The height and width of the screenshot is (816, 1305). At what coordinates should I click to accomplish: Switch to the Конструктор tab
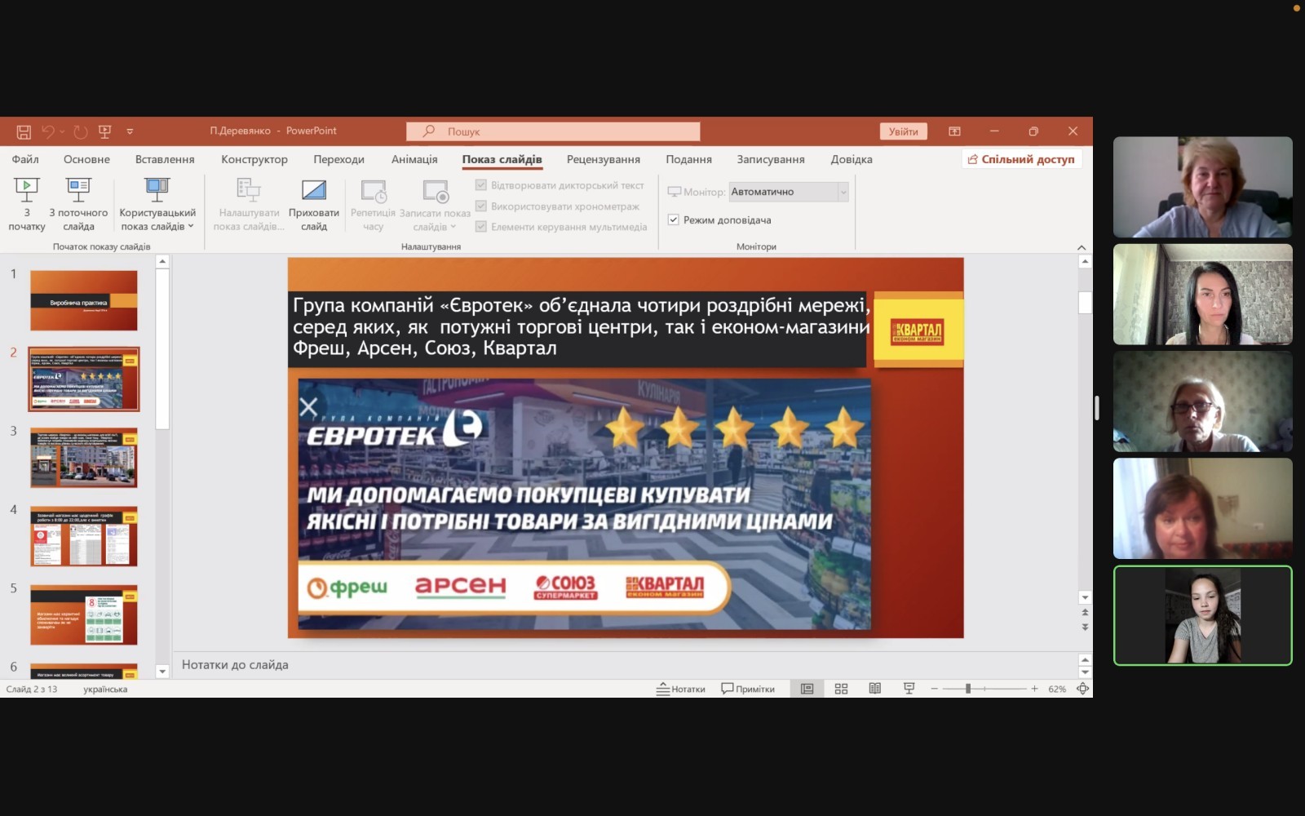[254, 159]
